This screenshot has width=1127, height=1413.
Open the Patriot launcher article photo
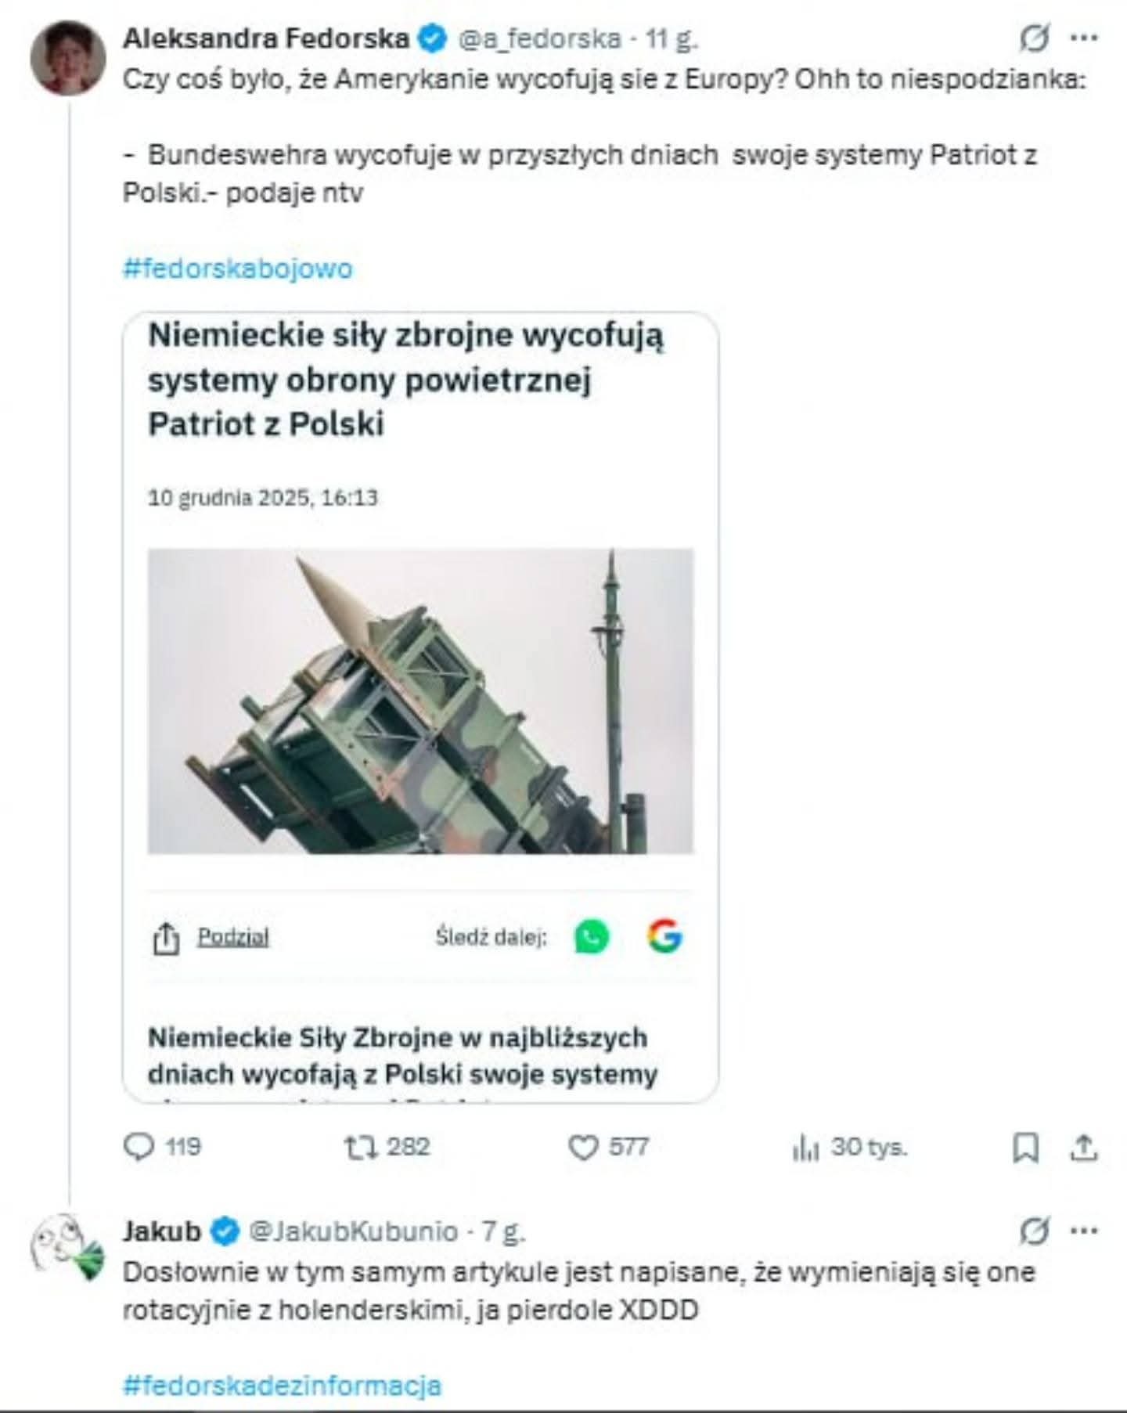pyautogui.click(x=420, y=701)
